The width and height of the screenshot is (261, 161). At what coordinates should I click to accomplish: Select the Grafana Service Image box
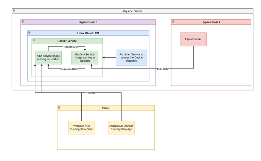coord(85,58)
